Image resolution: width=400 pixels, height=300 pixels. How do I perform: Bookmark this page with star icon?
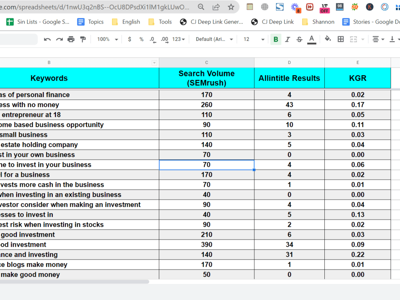point(231,7)
